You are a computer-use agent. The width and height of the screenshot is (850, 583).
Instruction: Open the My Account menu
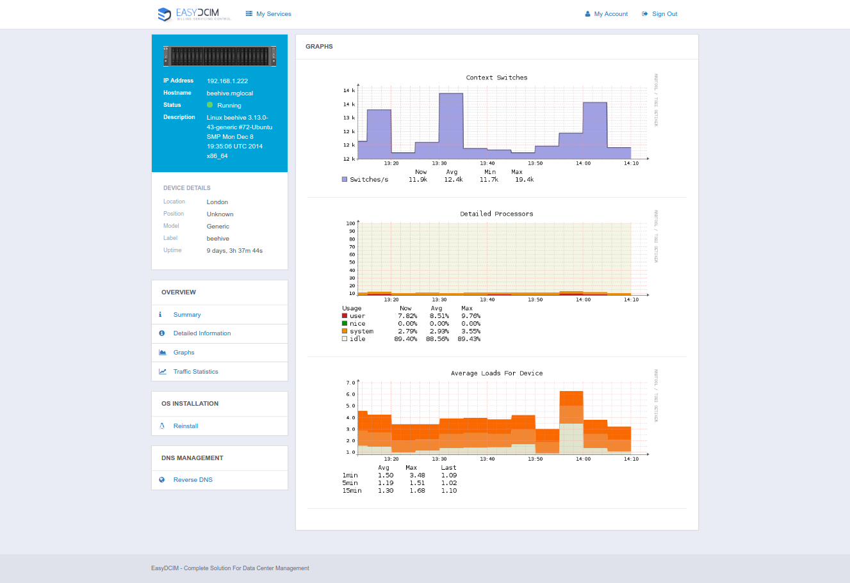click(x=610, y=14)
